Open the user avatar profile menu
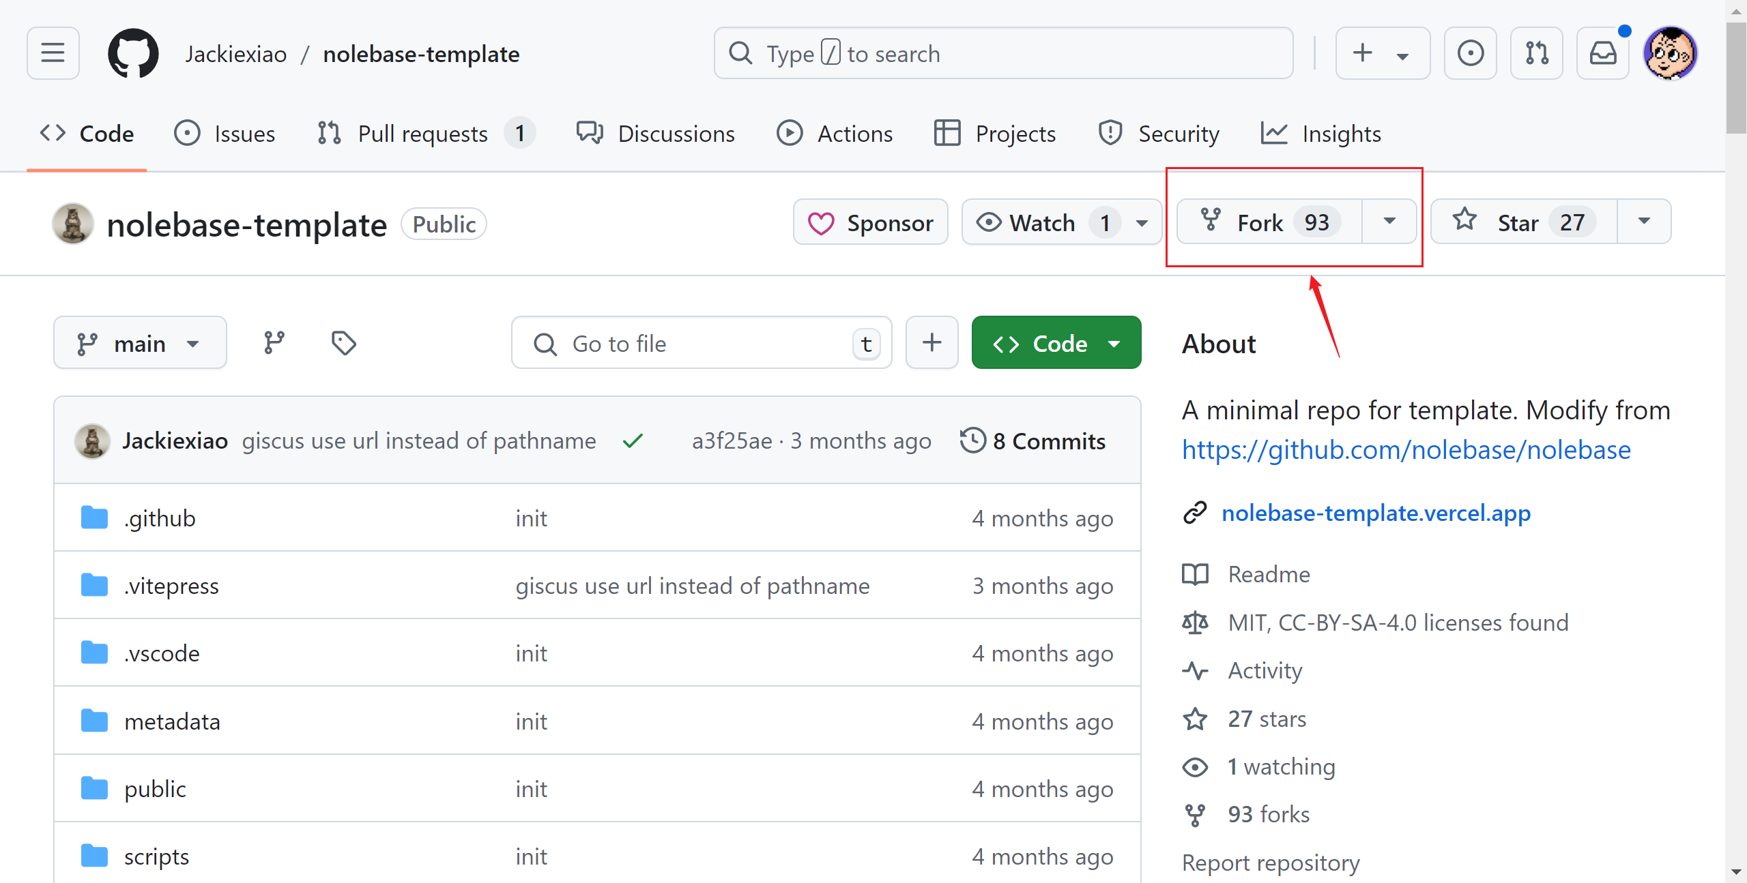Screen dimensions: 1747x883 (1669, 53)
